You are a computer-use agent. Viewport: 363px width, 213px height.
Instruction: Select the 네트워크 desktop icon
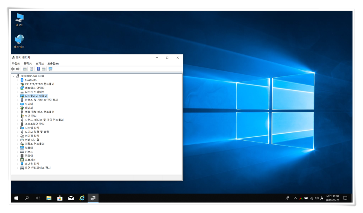pyautogui.click(x=19, y=41)
